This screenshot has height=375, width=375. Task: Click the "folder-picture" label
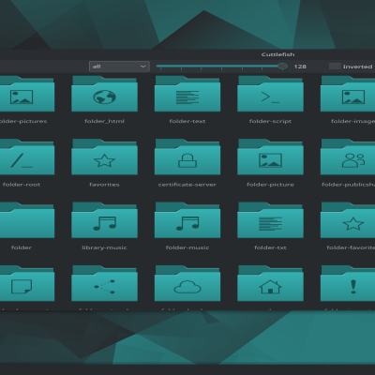[x=270, y=185]
